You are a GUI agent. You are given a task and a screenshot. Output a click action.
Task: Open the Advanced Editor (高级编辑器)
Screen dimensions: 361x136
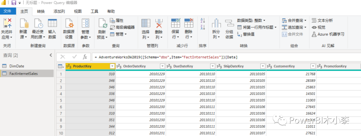point(122,27)
